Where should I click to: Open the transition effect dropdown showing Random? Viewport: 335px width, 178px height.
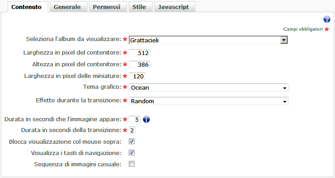208,101
